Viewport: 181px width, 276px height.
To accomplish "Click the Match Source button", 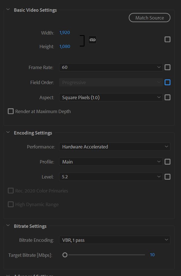I will click(150, 18).
